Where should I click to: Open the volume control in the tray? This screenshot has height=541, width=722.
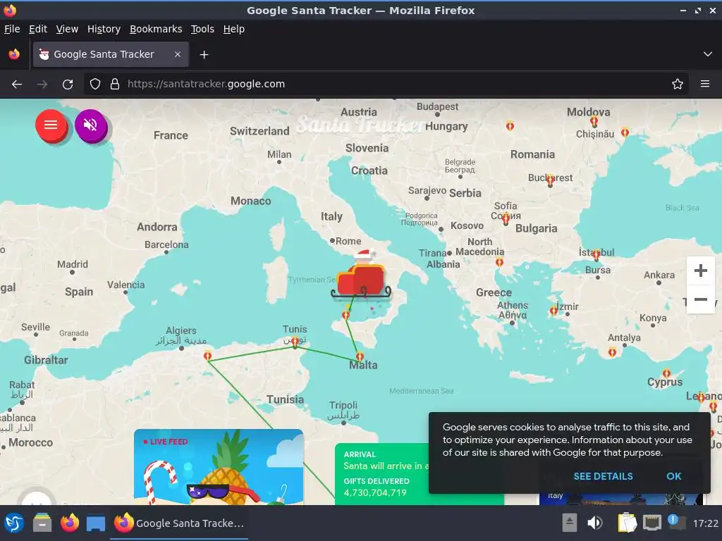[x=594, y=523]
